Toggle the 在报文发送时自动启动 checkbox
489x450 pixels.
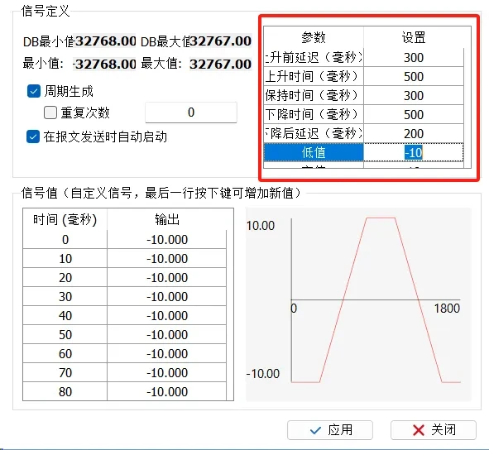[33, 136]
